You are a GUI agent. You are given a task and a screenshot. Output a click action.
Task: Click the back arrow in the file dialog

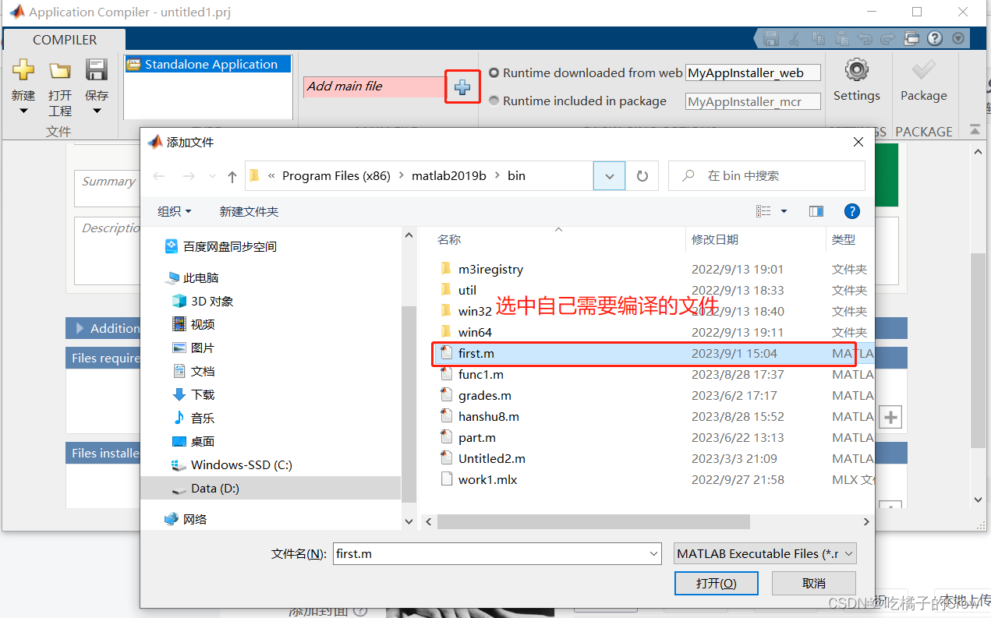159,176
